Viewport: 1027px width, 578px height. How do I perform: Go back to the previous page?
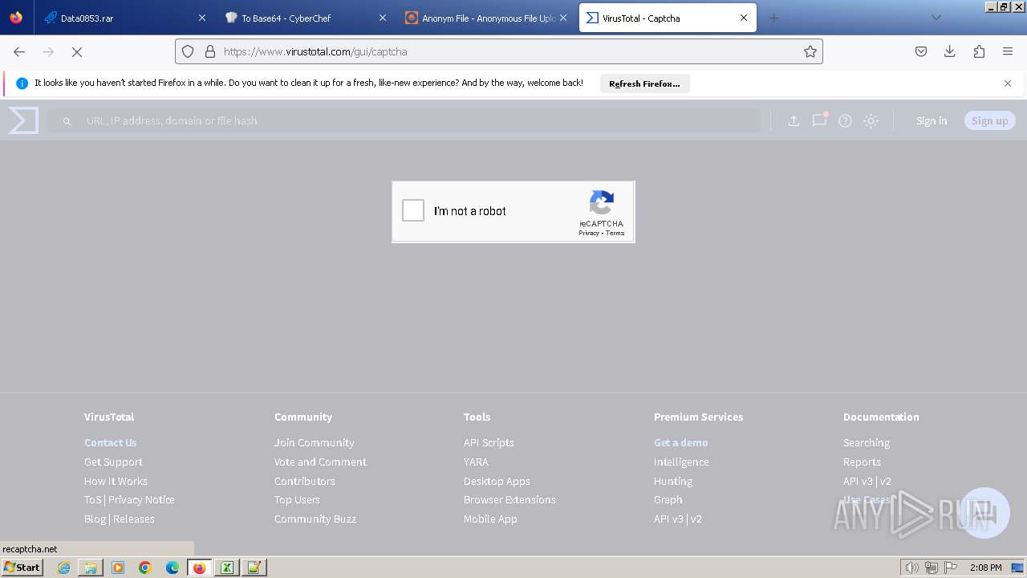19,51
